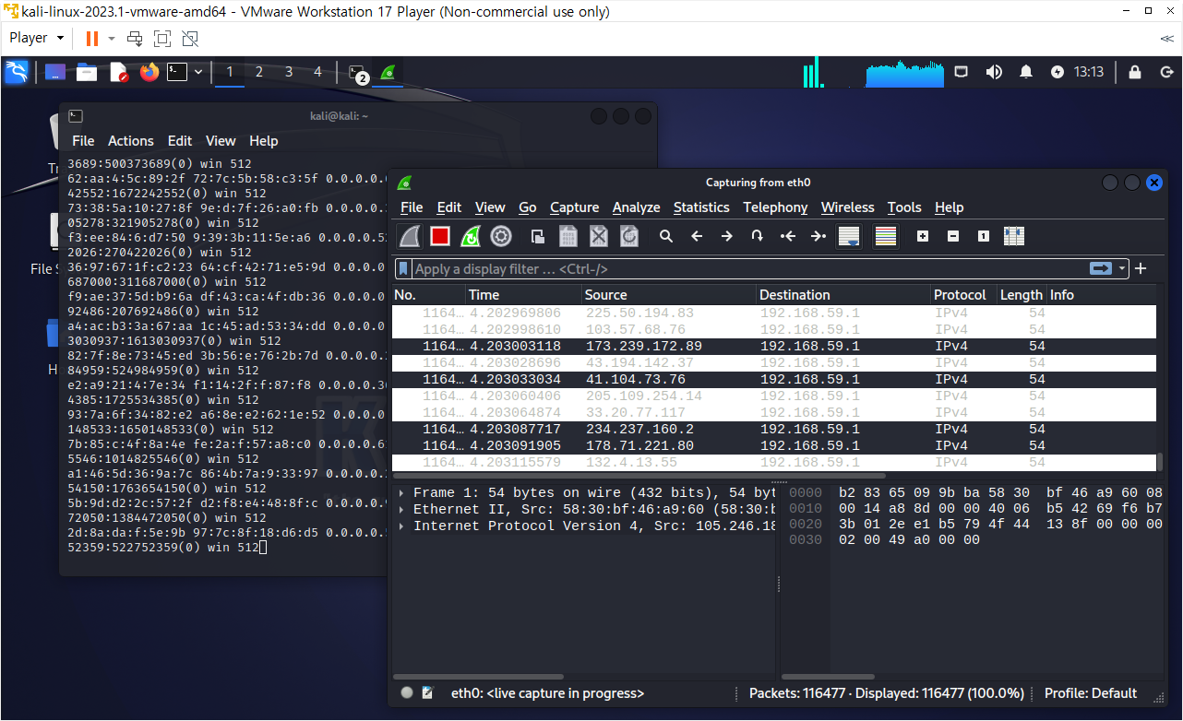Image resolution: width=1183 pixels, height=721 pixels.
Task: Launch Firefox from Kali panel
Action: (149, 72)
